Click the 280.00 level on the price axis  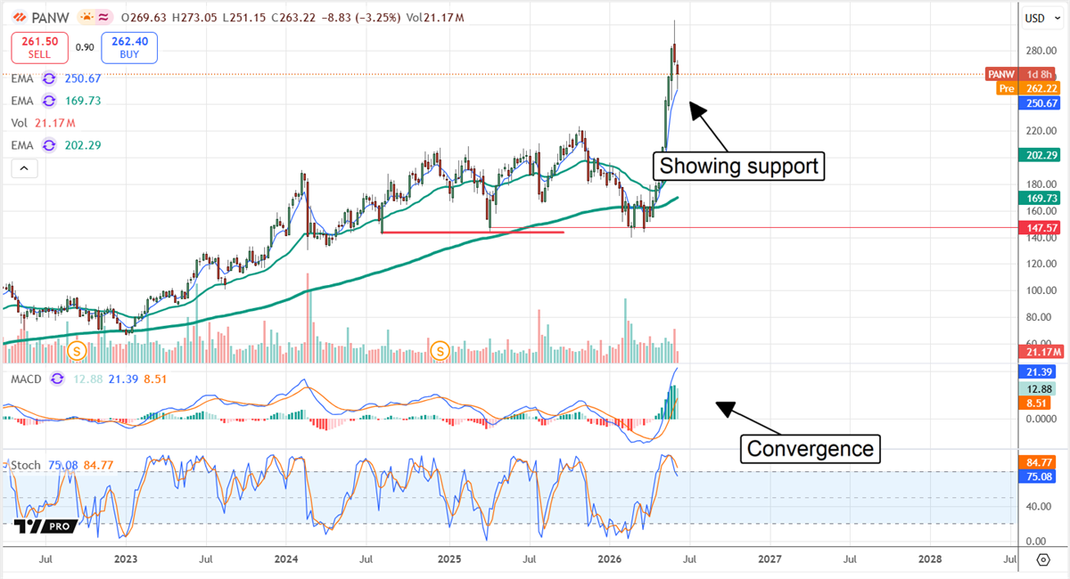(1041, 50)
